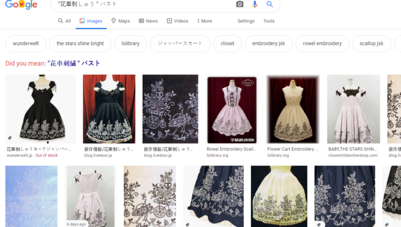Filter by the lolibrary chip
The height and width of the screenshot is (227, 401).
tap(130, 44)
